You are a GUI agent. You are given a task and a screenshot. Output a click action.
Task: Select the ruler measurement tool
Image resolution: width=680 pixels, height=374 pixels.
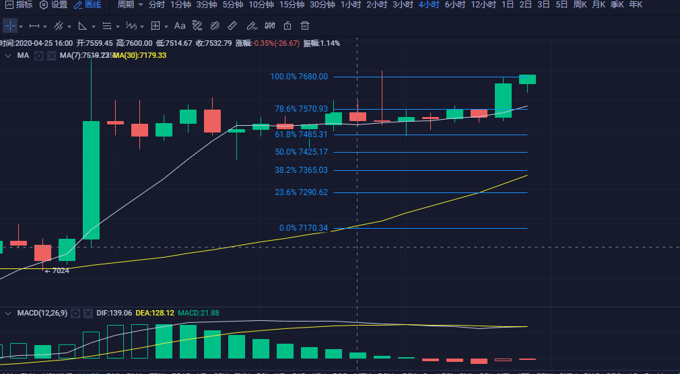232,26
